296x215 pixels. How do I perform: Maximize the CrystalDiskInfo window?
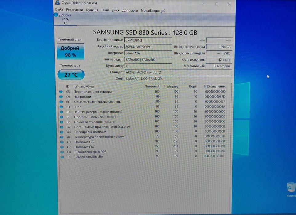[x=217, y=4]
